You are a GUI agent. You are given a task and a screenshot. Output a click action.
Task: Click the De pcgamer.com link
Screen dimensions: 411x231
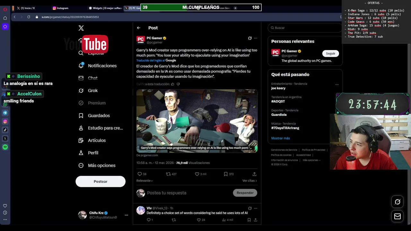[147, 155]
